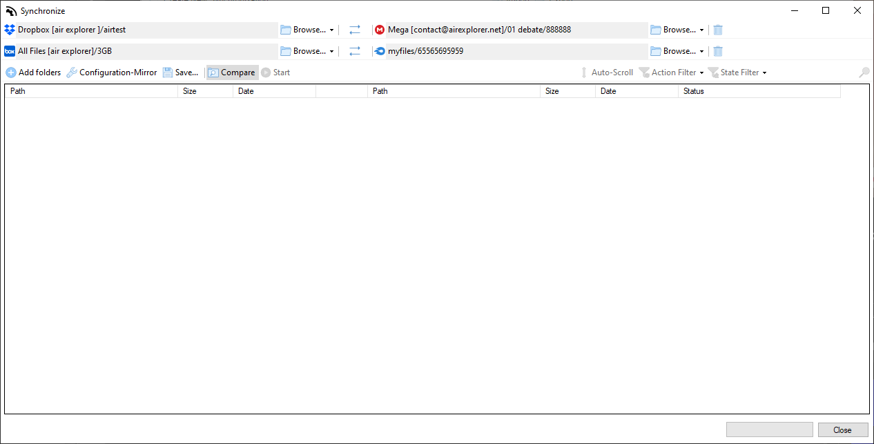Click the Dropbox account icon
Viewport: 874px width, 444px height.
coord(9,29)
